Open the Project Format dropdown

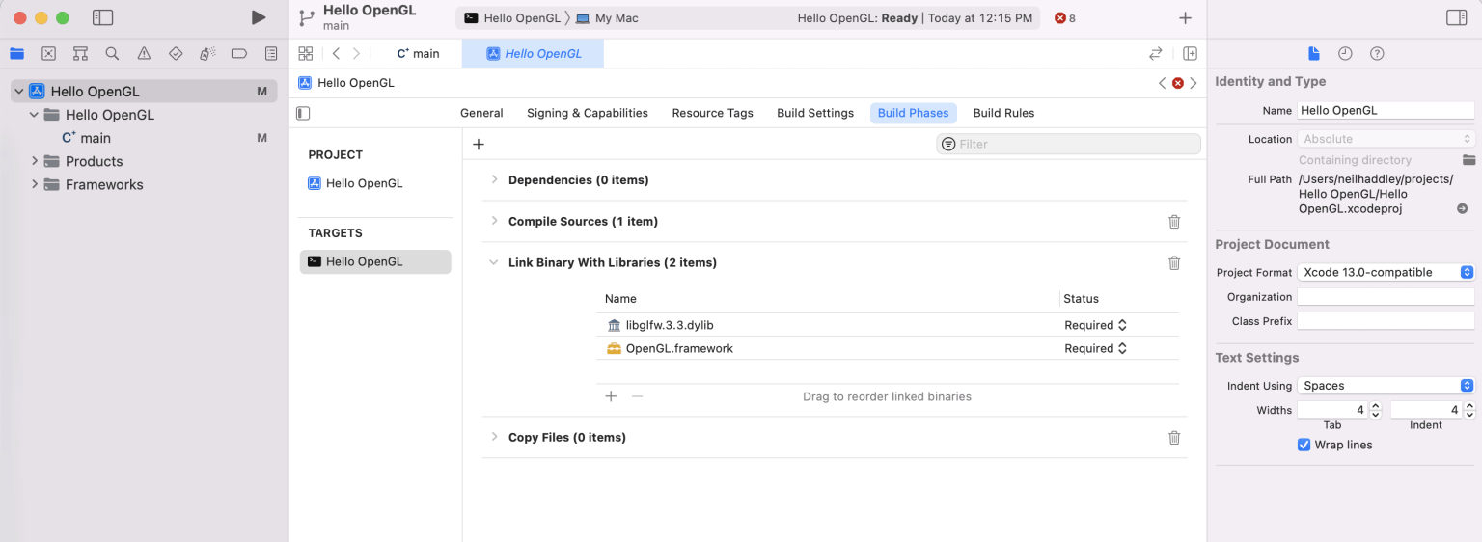1386,273
